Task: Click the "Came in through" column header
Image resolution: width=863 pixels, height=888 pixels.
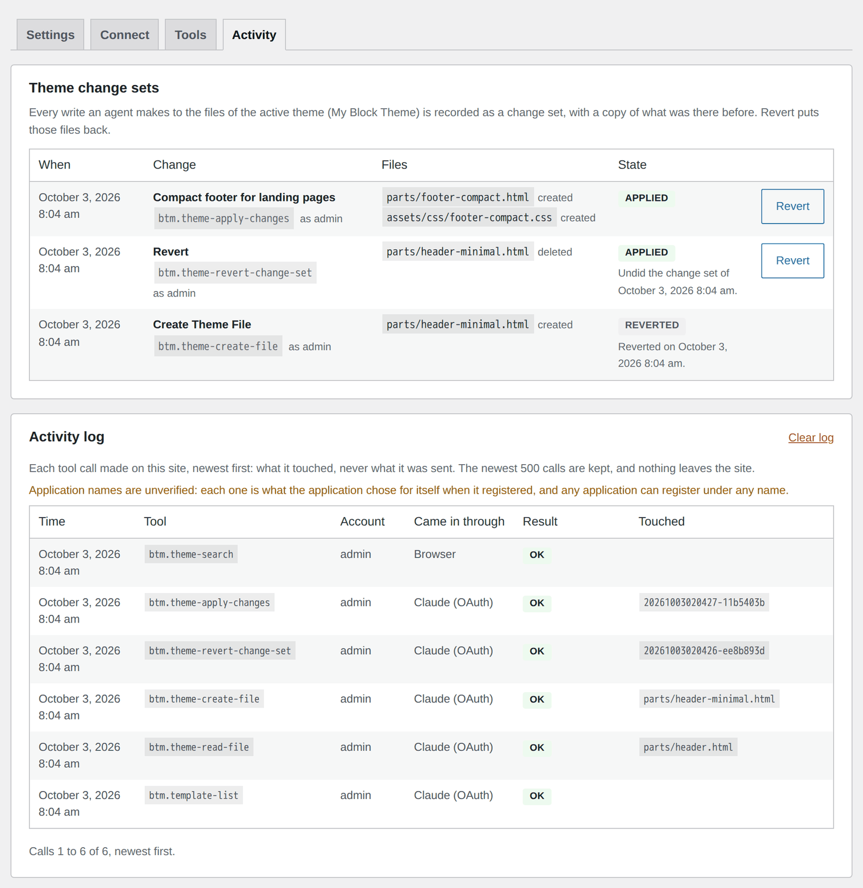Action: [459, 521]
